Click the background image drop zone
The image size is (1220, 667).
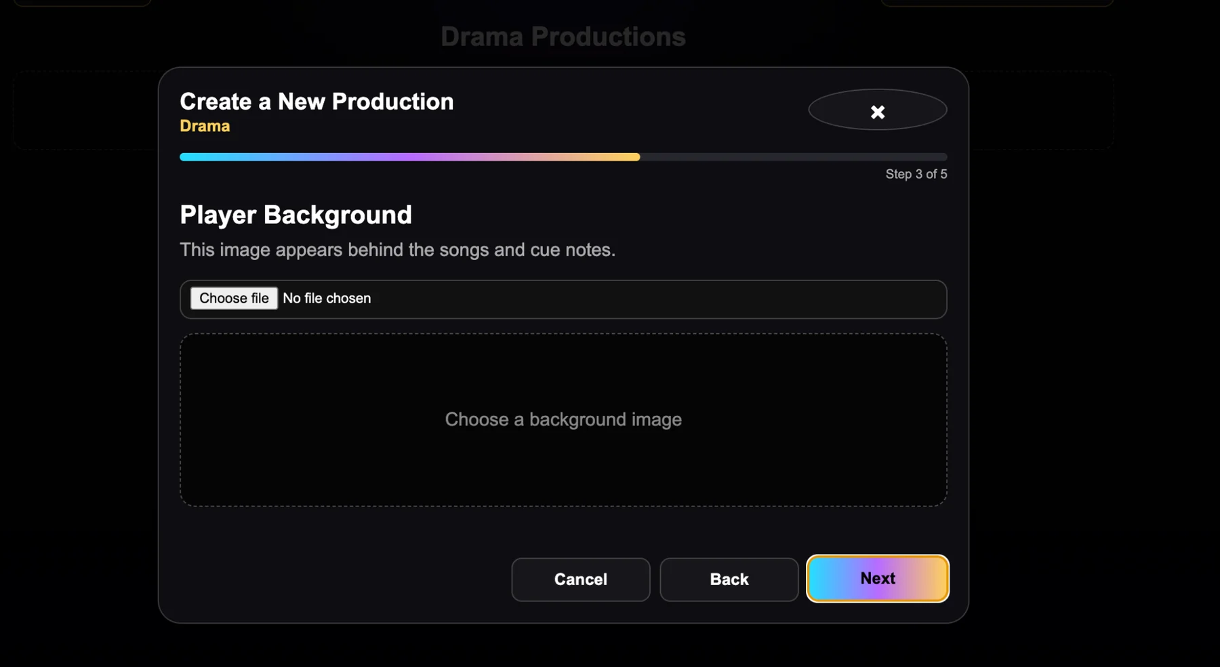[563, 420]
